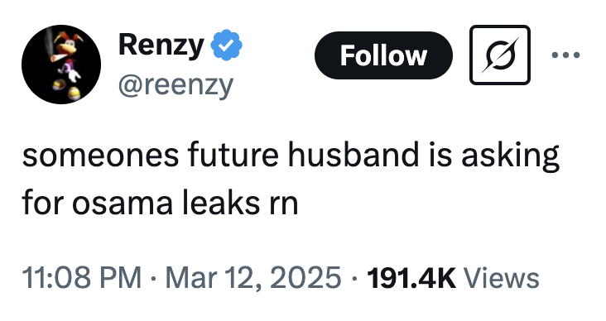Click the Views label
The image size is (606, 321).
tap(501, 278)
